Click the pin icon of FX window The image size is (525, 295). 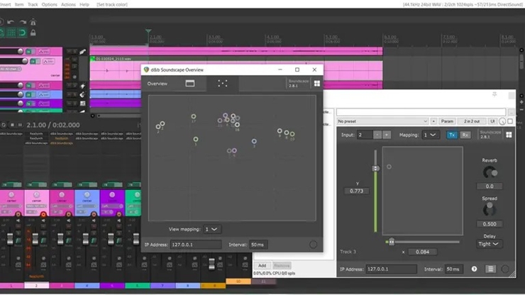pos(494,95)
